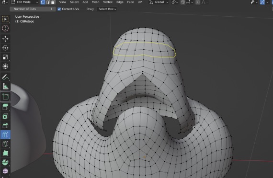
Task: Switch to vertex select mode
Action: 43,2
